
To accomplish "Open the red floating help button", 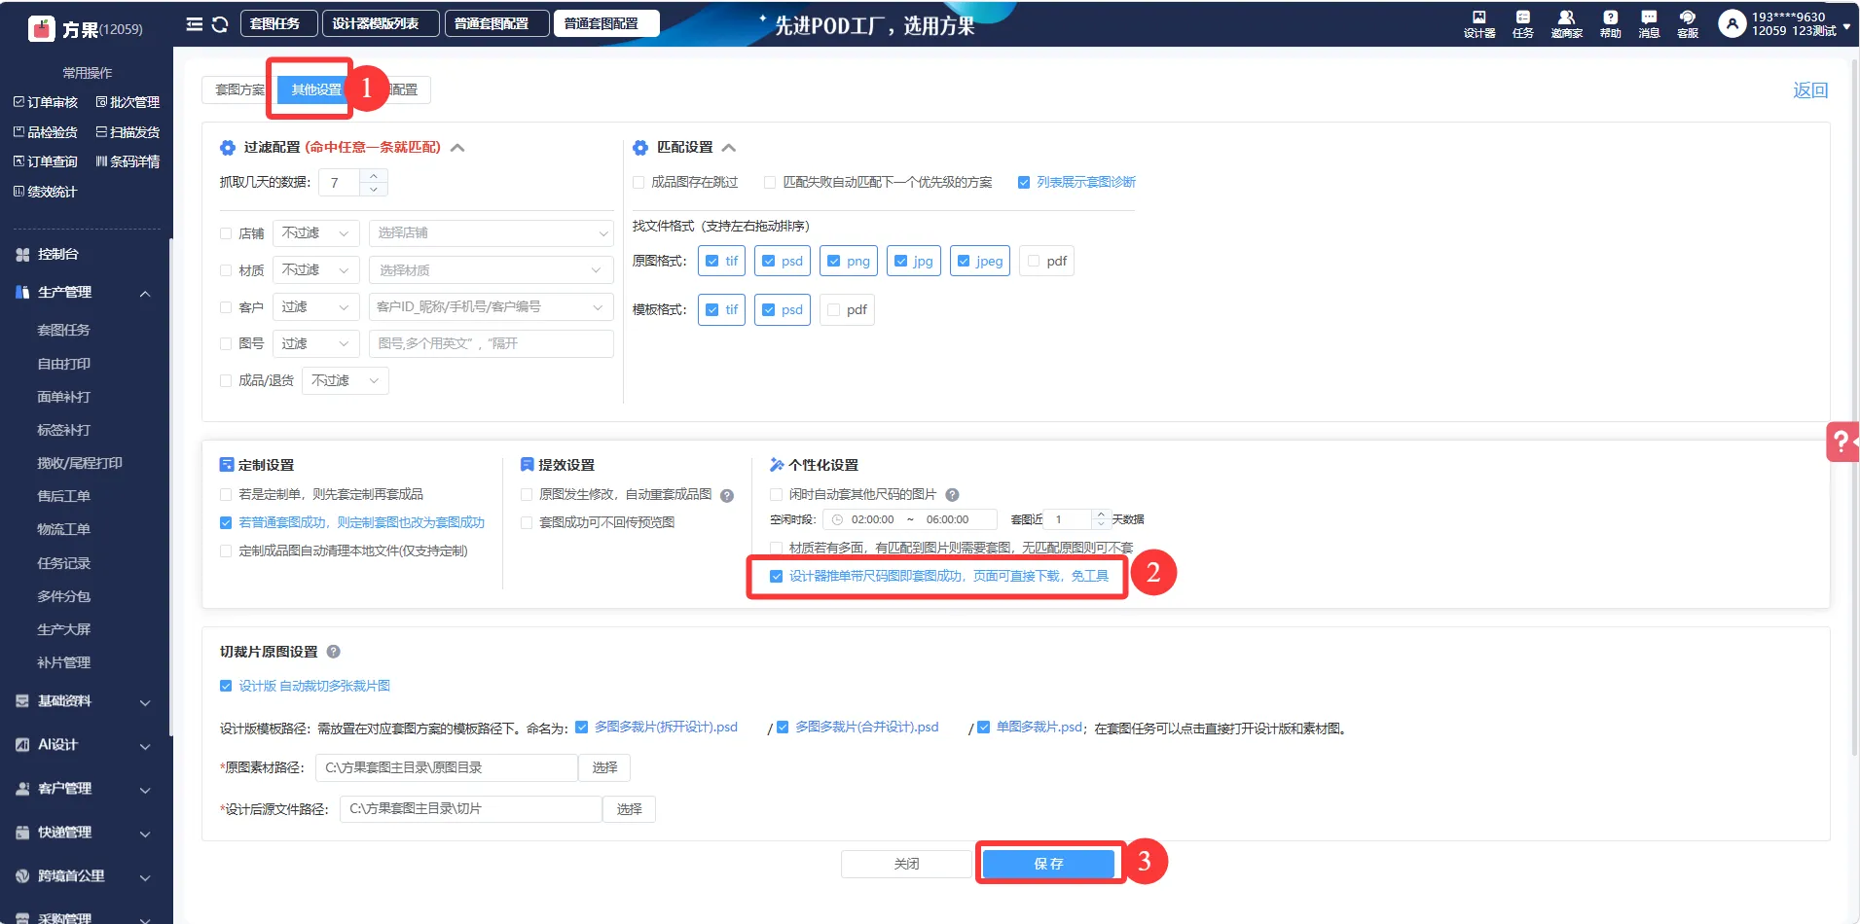I will [x=1842, y=442].
